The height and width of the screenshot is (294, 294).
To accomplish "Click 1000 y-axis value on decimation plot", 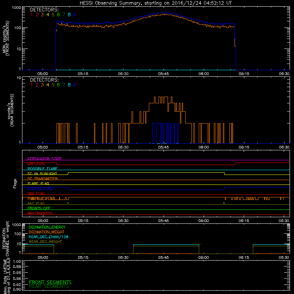I will pyautogui.click(x=17, y=225).
